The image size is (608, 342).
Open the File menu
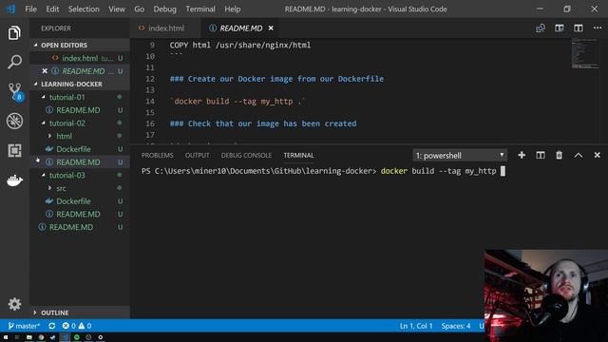(30, 9)
